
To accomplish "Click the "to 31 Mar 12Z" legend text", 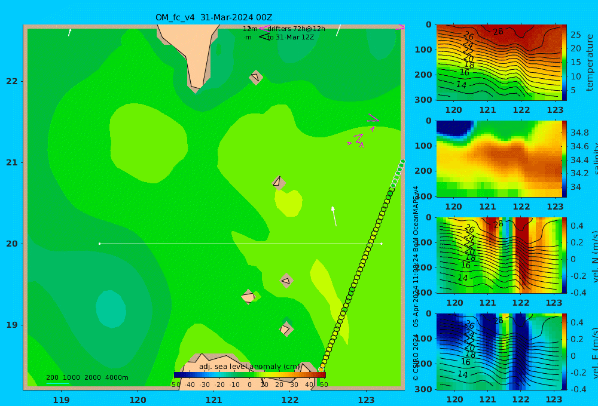I will (291, 37).
